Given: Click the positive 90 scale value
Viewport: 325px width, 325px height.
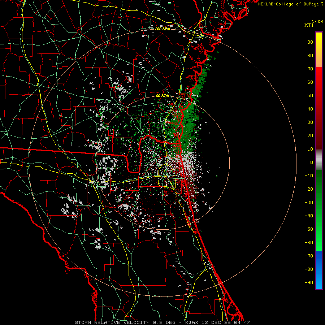Looking at the screenshot, I should [310, 42].
